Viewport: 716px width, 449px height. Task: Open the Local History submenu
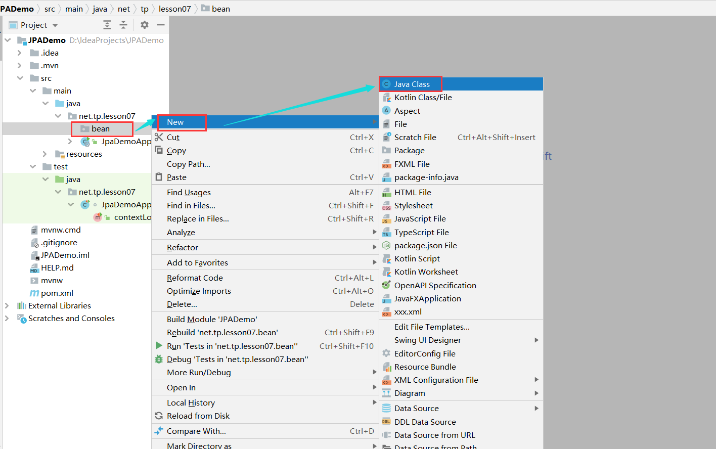point(265,402)
